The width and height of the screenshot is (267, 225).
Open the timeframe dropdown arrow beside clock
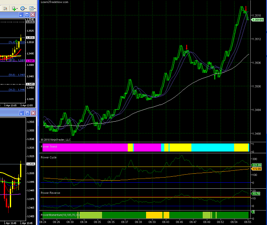[26, 9]
